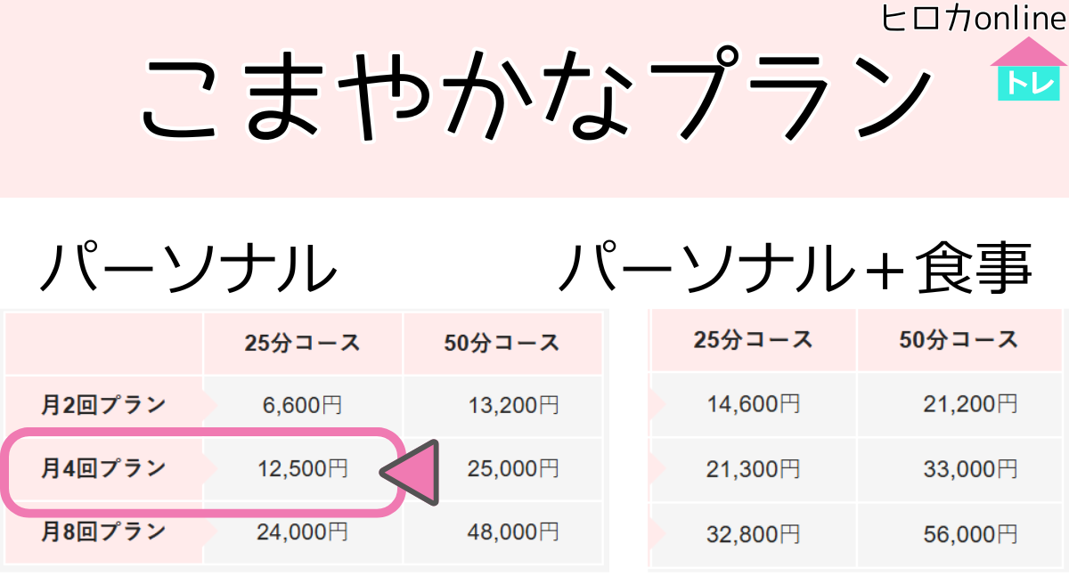Click 25分コース header in パーソナル table
Screen dimensions: 1069x584
(x=303, y=343)
